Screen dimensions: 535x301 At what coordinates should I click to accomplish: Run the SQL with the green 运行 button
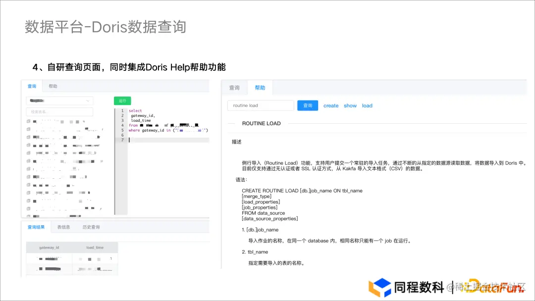tap(122, 100)
